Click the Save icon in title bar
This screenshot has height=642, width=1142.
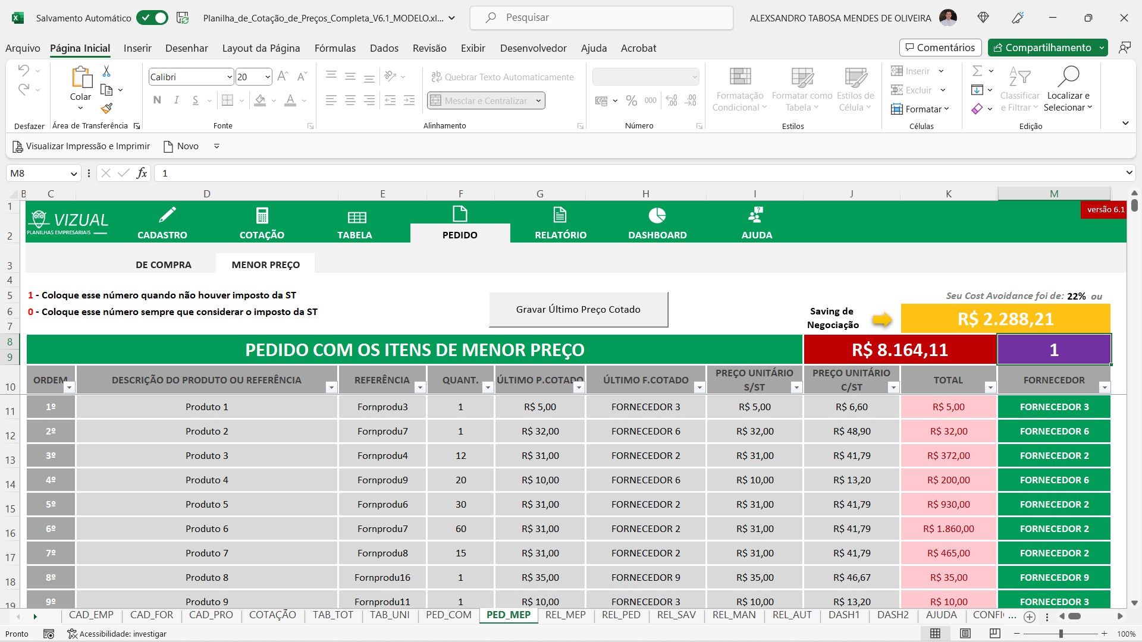coord(183,18)
